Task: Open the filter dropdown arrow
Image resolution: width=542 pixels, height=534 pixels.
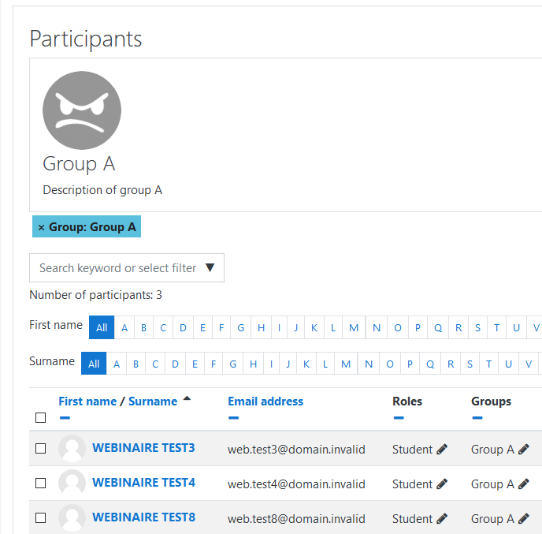Action: (210, 267)
